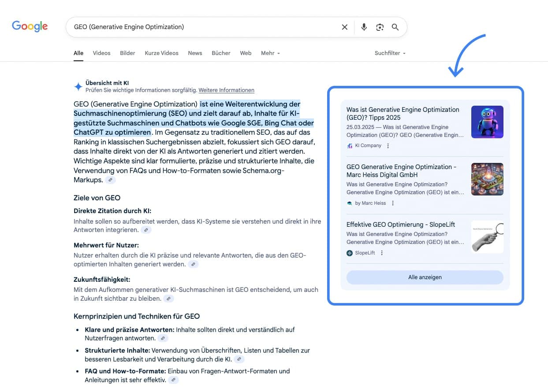Click the citation icon after Zukunftsfähigkeit paragraph
The image size is (548, 387).
coord(168,299)
